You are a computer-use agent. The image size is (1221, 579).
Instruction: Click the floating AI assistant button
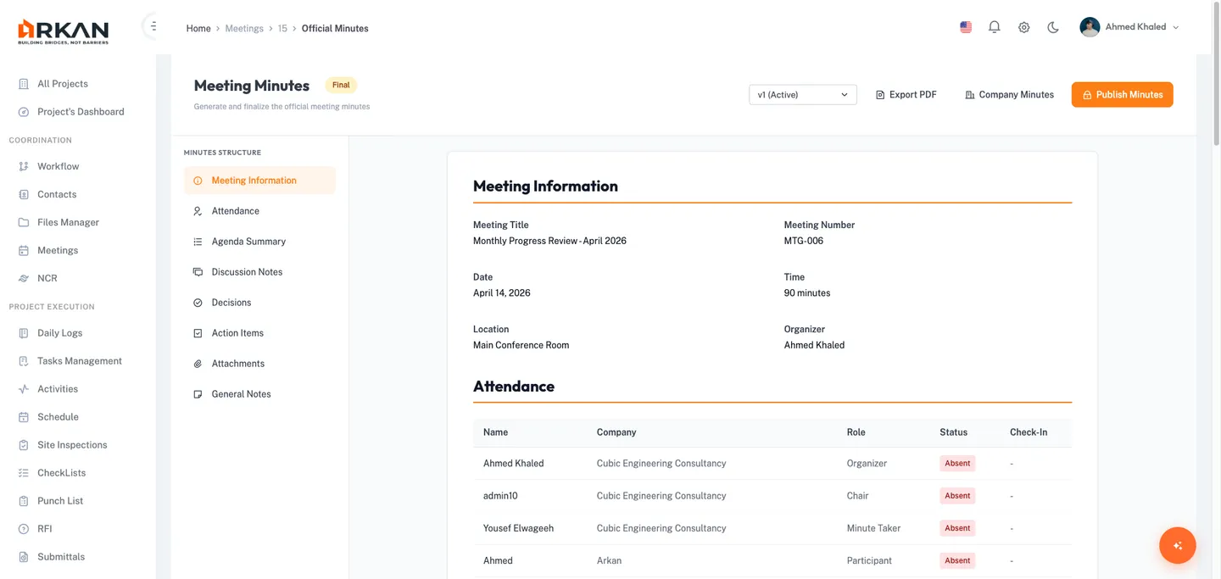[1177, 546]
